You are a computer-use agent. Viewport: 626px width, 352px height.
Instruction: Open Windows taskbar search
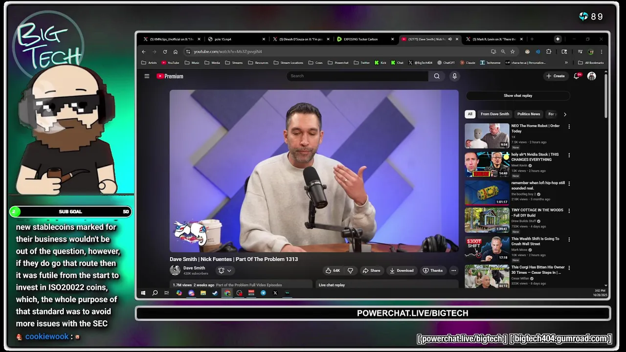[155, 293]
